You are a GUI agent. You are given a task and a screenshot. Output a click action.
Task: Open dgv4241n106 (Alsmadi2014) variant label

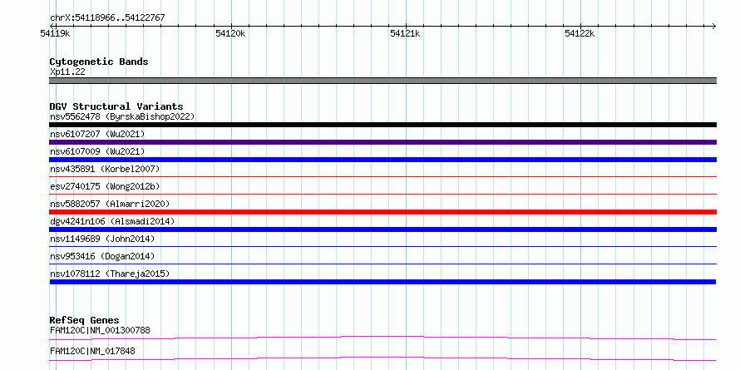tap(112, 221)
